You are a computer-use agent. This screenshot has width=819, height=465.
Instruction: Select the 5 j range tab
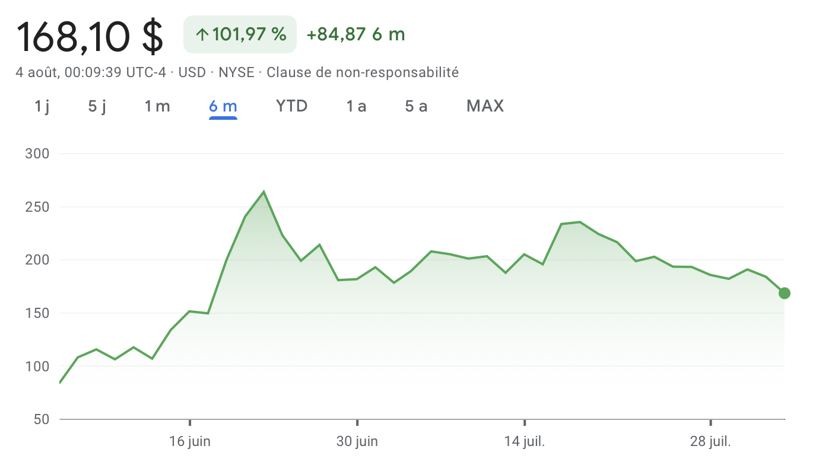pyautogui.click(x=97, y=106)
